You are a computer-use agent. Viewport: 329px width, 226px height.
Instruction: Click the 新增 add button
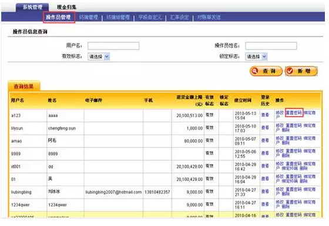click(x=301, y=71)
